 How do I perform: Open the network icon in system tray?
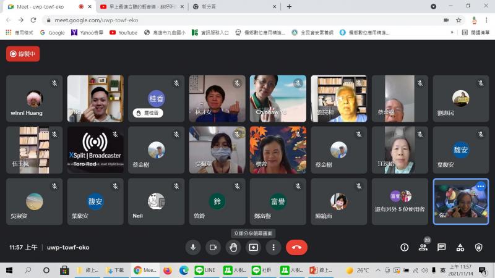point(415,271)
